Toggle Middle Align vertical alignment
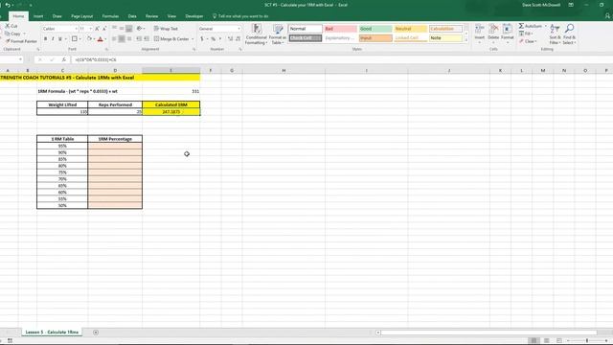 [122, 29]
